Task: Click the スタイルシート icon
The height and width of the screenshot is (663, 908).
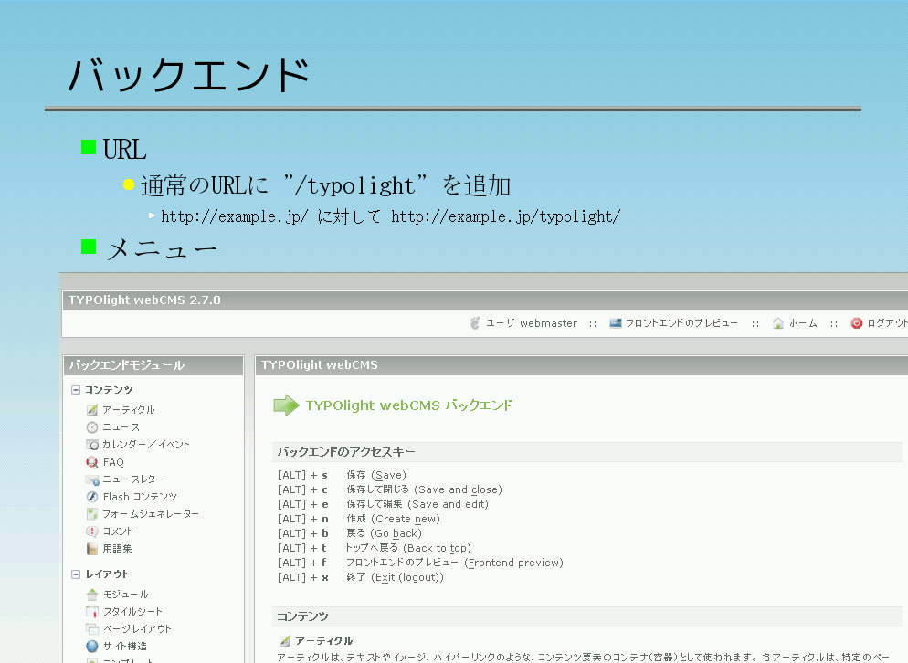Action: pyautogui.click(x=92, y=612)
